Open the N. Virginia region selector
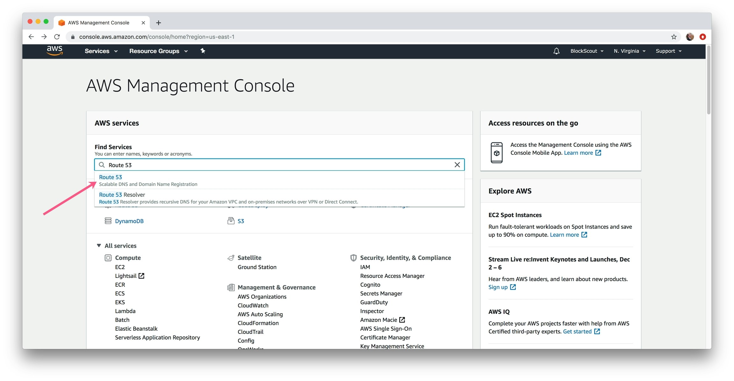Screen dimensions: 734x381 (629, 51)
